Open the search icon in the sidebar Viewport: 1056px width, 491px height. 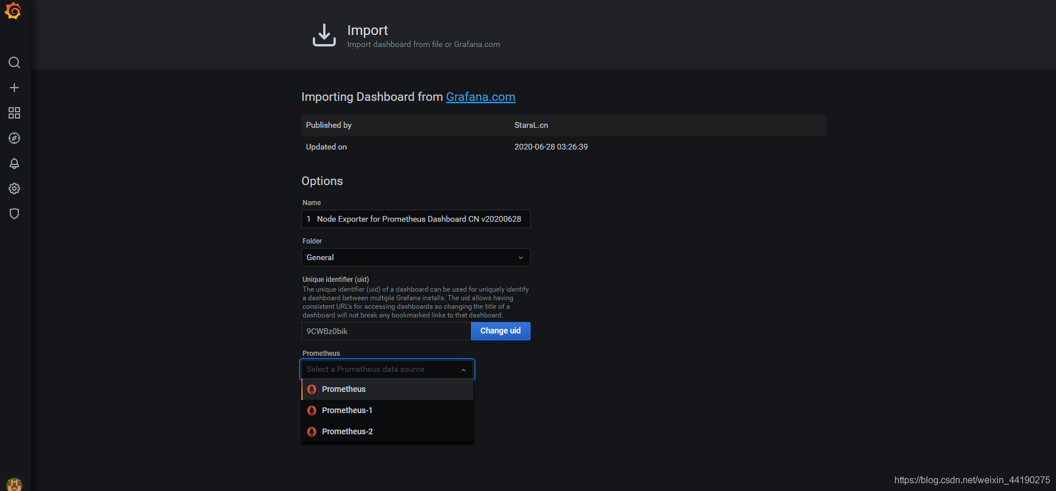(x=14, y=62)
